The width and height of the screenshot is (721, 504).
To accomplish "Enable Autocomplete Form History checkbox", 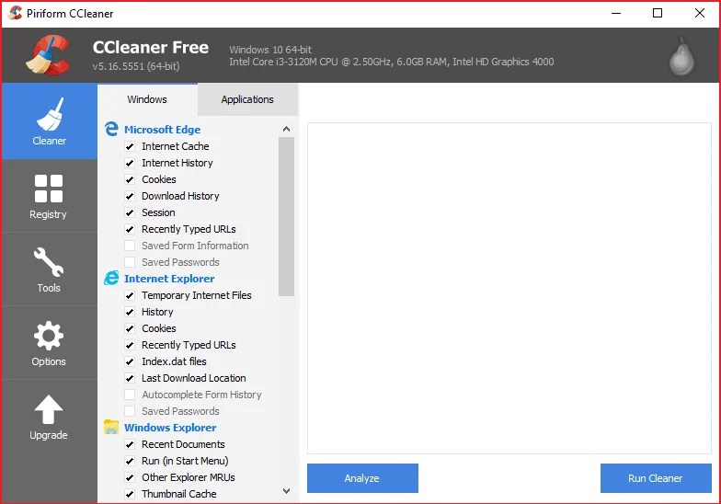I will (x=130, y=395).
